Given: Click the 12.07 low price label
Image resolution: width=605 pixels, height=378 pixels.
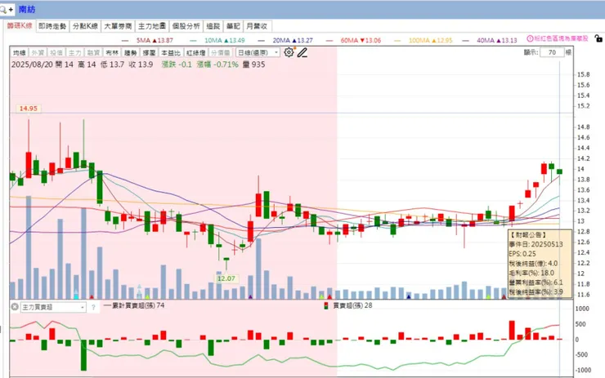Looking at the screenshot, I should (226, 278).
